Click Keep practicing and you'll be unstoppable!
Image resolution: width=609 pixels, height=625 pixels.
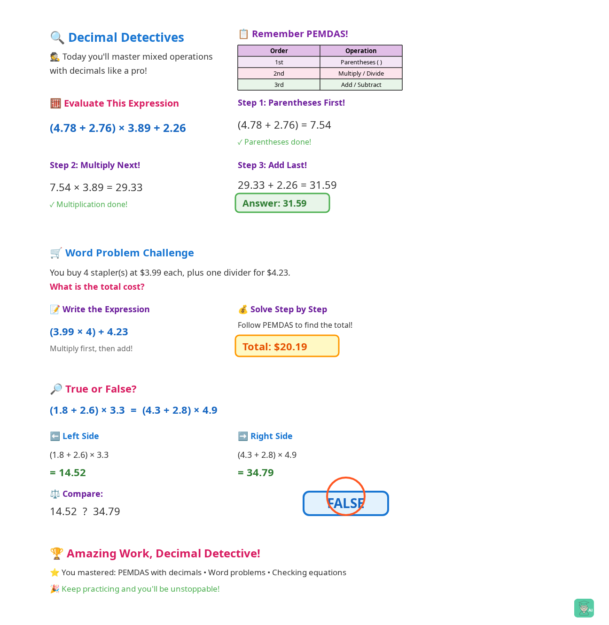pyautogui.click(x=141, y=589)
